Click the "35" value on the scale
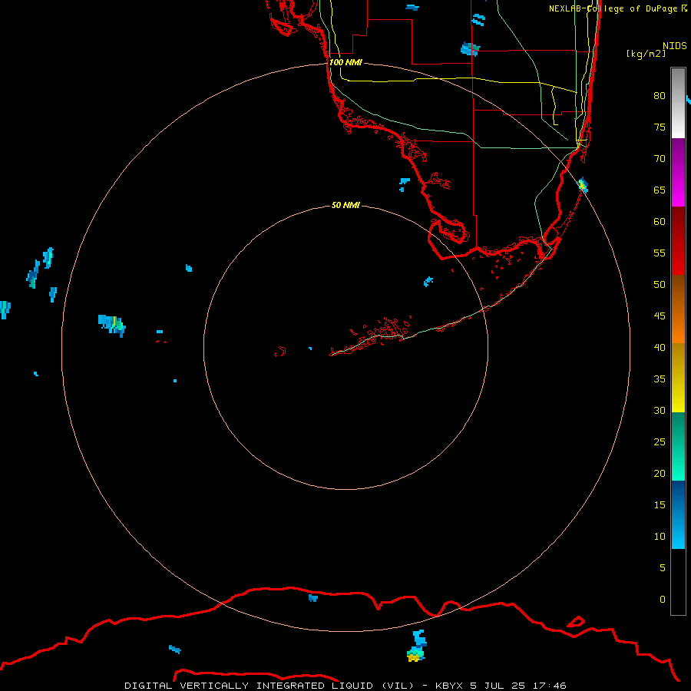The width and height of the screenshot is (691, 691). [x=660, y=379]
